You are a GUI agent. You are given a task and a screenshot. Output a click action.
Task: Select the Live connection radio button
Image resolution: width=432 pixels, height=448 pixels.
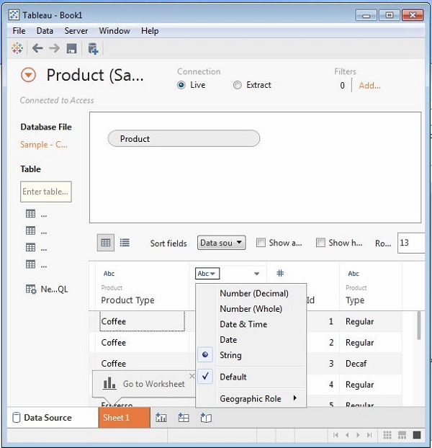tap(181, 85)
